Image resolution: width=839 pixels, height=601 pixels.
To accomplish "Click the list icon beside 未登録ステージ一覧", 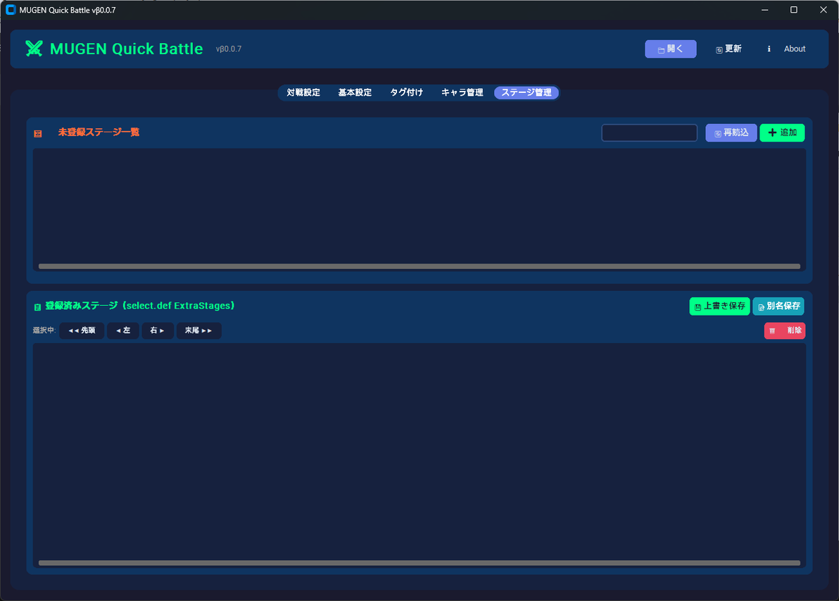I will pyautogui.click(x=38, y=133).
